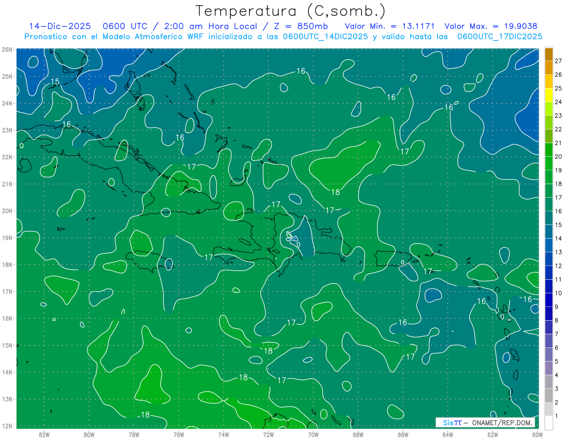Click the "64W" longitude axis label

point(448,434)
